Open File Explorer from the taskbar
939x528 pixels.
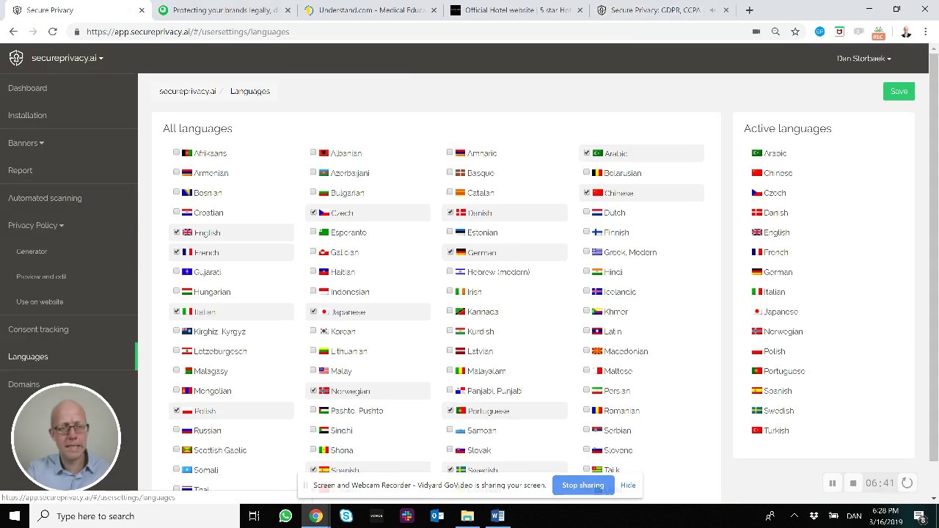(x=467, y=516)
